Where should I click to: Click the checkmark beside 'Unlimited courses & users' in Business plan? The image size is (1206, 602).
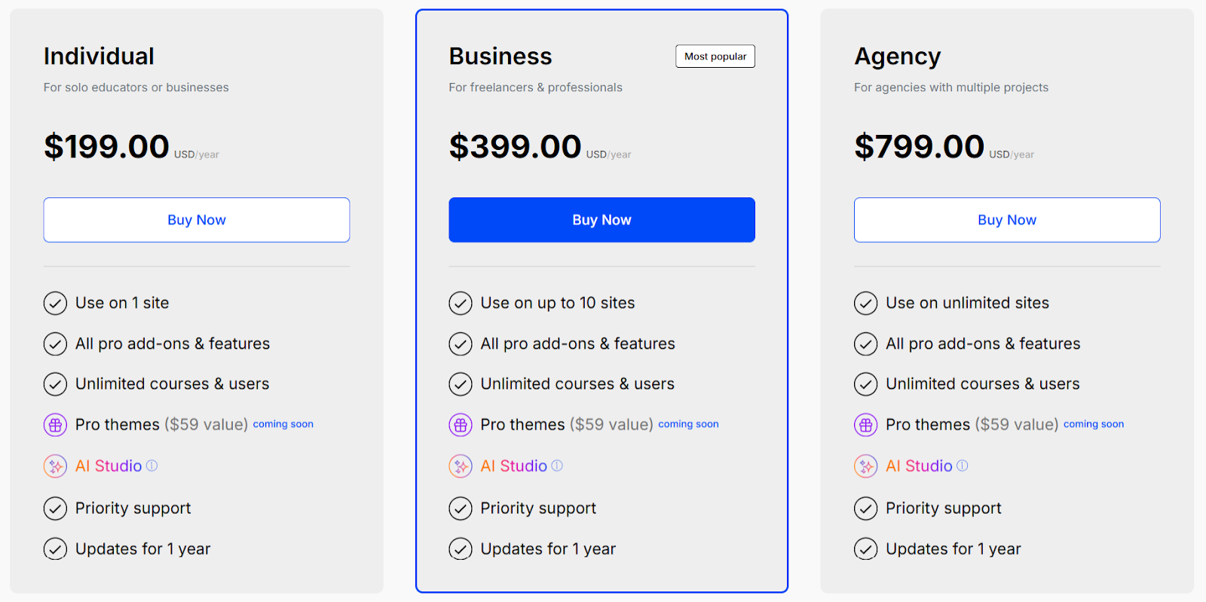coord(460,384)
